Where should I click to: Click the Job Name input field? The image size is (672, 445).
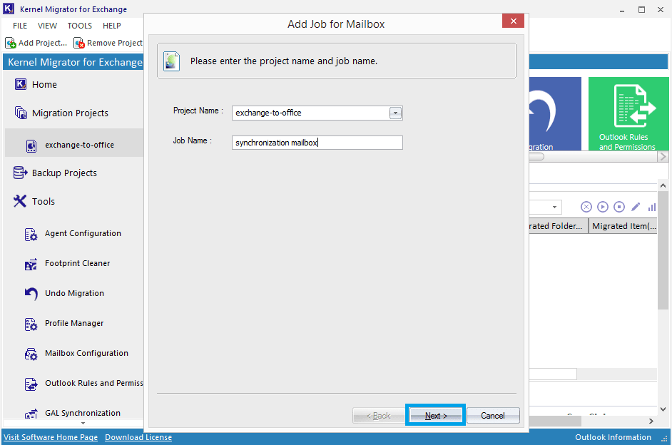pos(317,143)
